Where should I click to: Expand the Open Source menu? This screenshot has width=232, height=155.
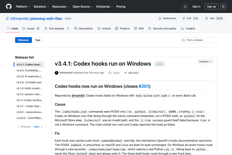pyautogui.click(x=83, y=6)
